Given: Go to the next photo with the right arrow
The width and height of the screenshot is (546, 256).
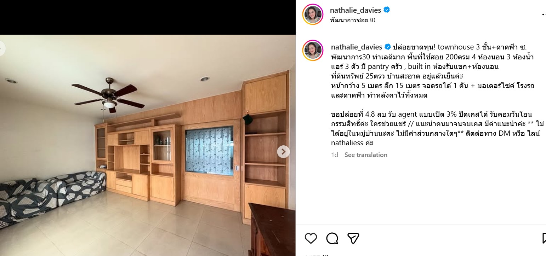Looking at the screenshot, I should [283, 152].
